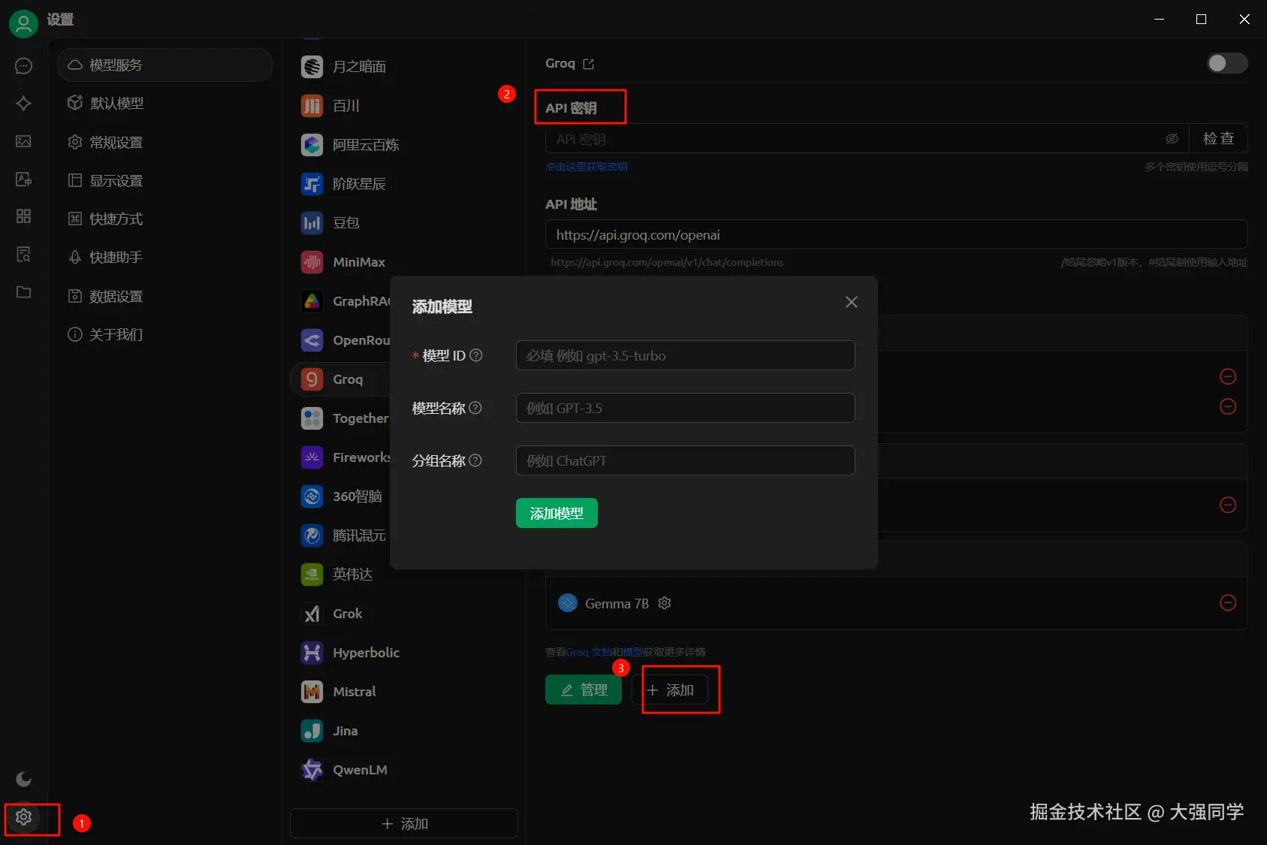Open the 模型 link below the model list
Viewport: 1267px width, 845px height.
pyautogui.click(x=632, y=652)
